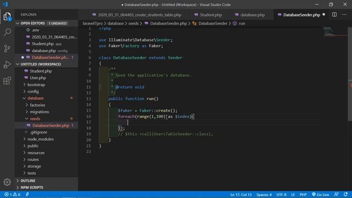Click seeds in breadcrumb path

point(134,23)
